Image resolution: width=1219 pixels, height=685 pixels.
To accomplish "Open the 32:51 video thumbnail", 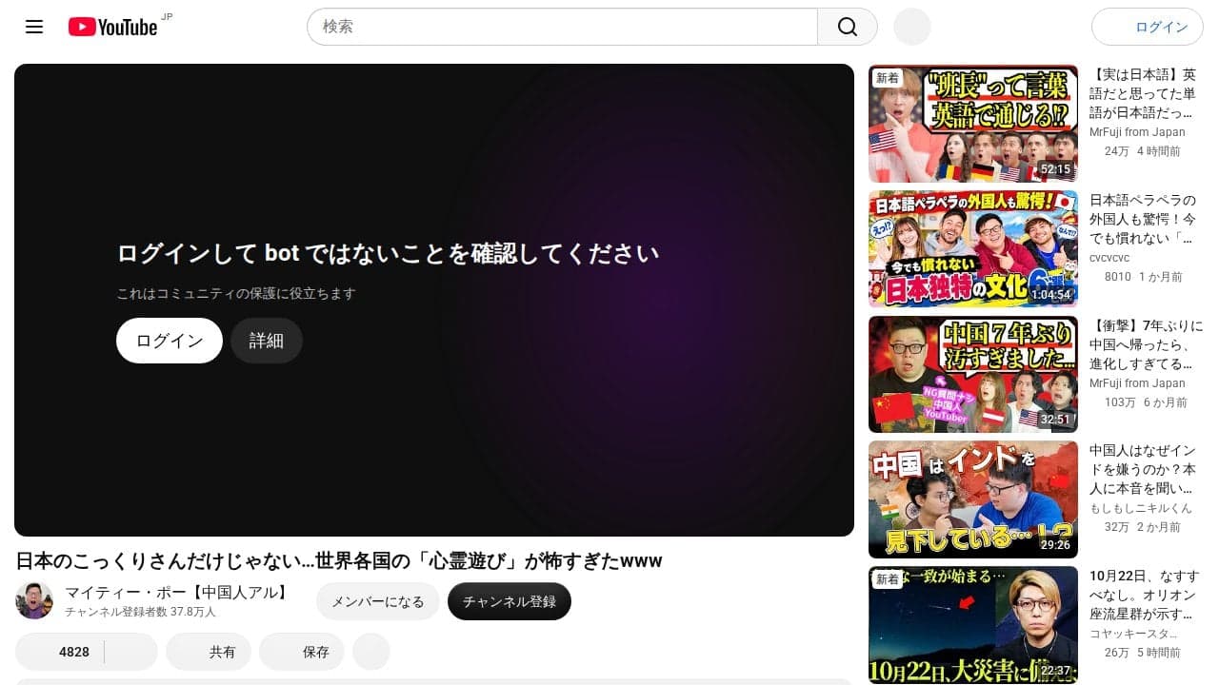I will (973, 375).
